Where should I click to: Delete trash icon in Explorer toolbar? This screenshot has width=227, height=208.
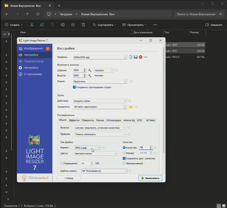pos(83,25)
